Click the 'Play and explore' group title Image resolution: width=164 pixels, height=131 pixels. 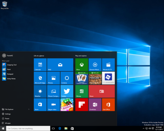click(x=81, y=56)
